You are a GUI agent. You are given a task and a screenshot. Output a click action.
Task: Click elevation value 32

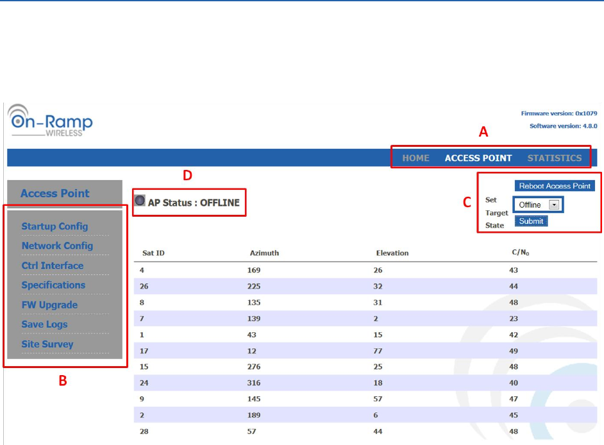[378, 286]
